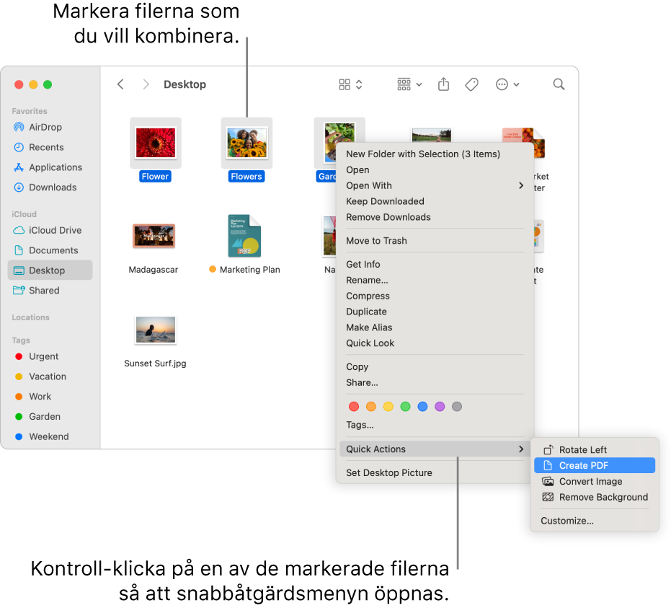Open the search magnifier in Finder
Viewport: 671px width, 608px height.
(x=559, y=84)
